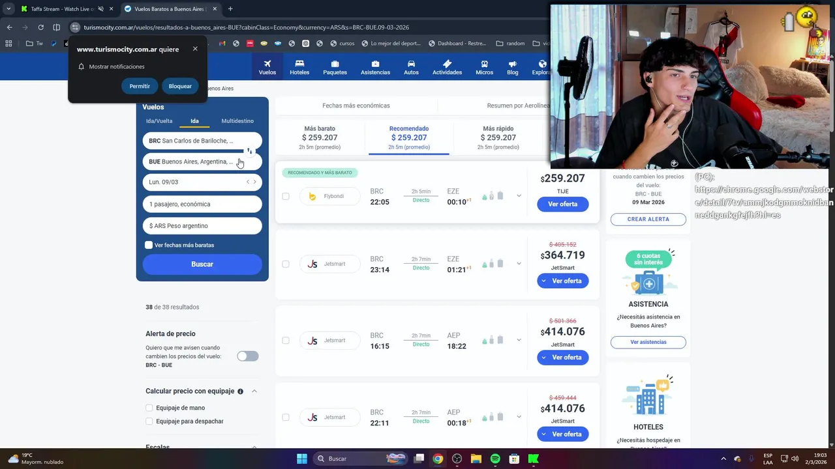Go back with the browser back arrow
This screenshot has width=835, height=469.
[x=9, y=27]
